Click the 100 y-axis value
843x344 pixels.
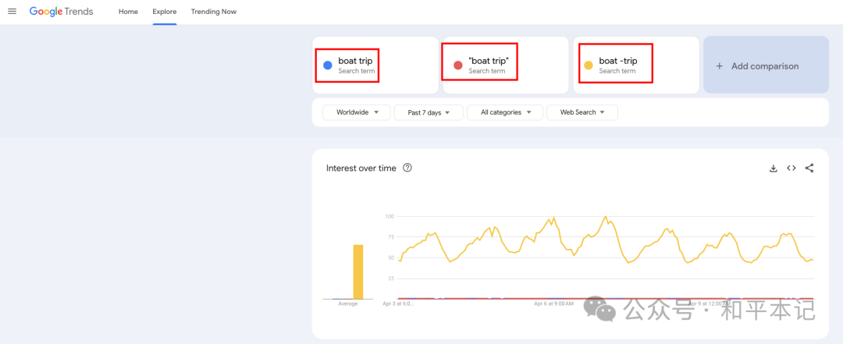pos(389,217)
